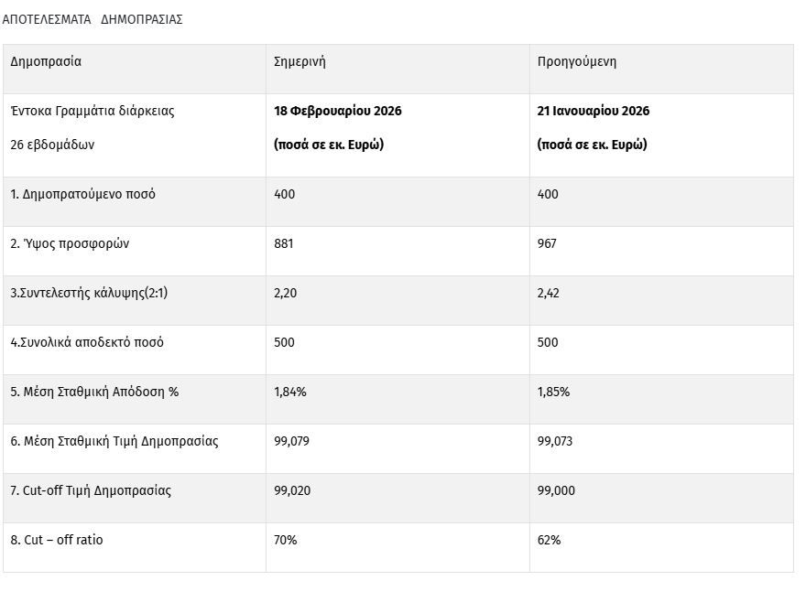The image size is (806, 613).
Task: Click the "Προηγούμενη" column header
Action: [577, 62]
